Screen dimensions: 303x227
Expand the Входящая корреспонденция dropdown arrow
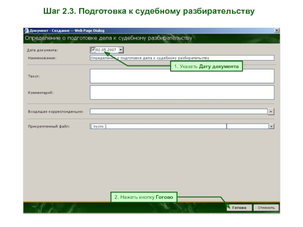tap(271, 112)
